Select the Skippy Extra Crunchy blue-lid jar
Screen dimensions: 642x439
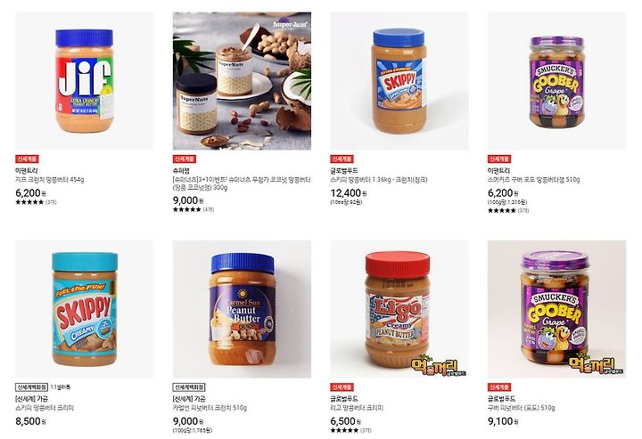[399, 81]
